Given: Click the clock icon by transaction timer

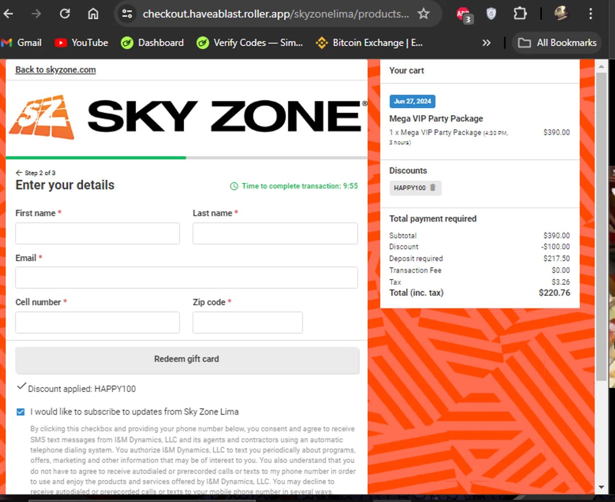Looking at the screenshot, I should tap(234, 186).
